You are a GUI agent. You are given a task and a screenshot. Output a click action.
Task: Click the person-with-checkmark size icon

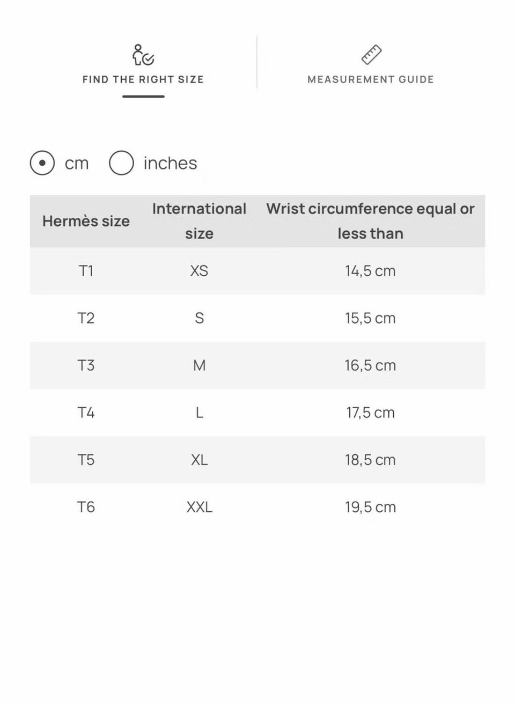click(143, 55)
